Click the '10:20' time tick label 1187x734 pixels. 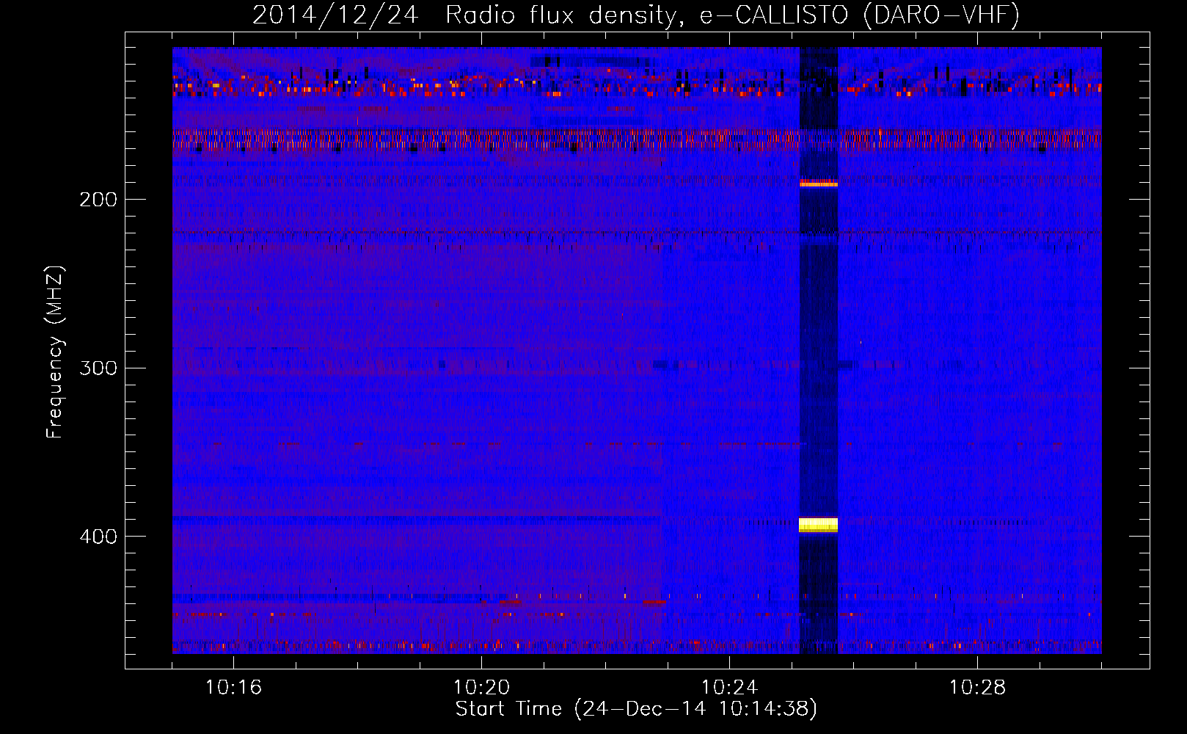481,688
